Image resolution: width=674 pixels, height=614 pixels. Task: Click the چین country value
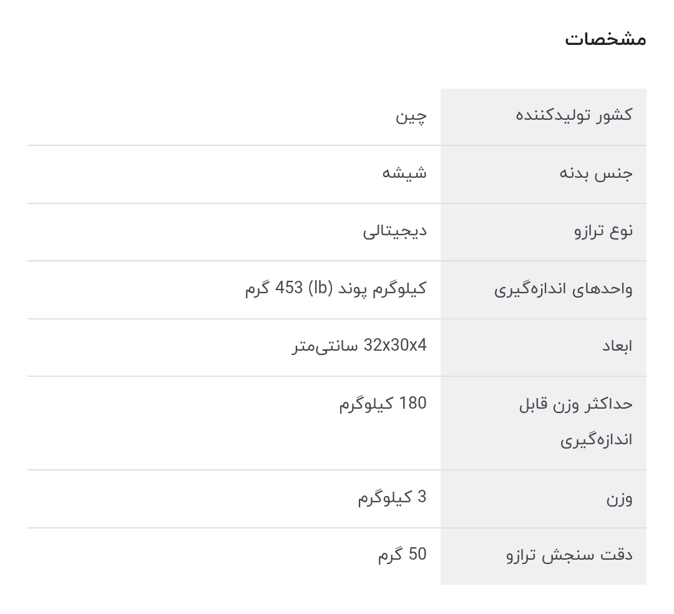pyautogui.click(x=411, y=115)
